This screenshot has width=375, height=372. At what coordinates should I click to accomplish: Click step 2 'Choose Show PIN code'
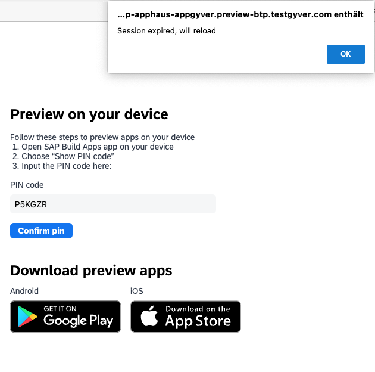(x=63, y=156)
